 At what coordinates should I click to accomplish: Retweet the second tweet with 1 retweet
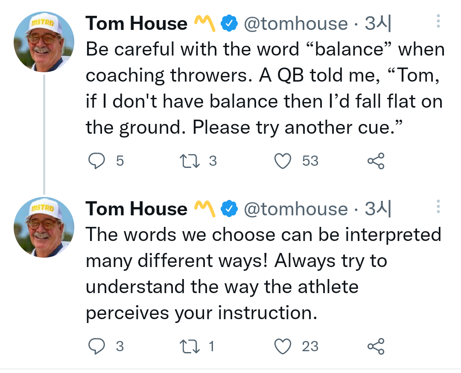(190, 346)
